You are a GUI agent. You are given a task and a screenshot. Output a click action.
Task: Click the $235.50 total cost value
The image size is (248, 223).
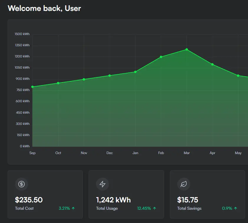29,200
